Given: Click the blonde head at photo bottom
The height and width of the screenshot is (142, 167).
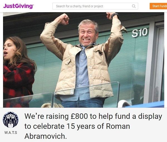Looking at the screenshot, I should (52, 105).
